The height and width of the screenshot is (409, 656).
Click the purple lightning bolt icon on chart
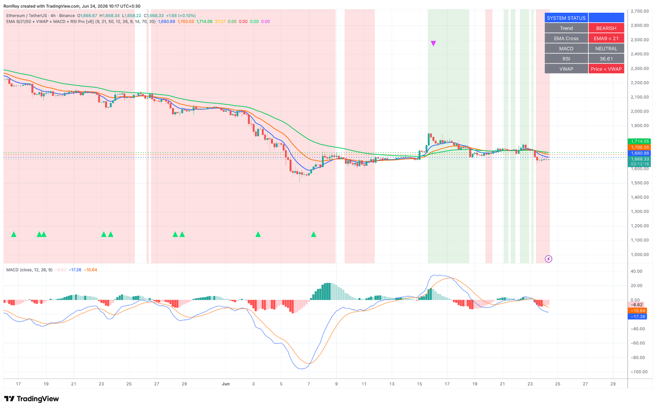(549, 259)
